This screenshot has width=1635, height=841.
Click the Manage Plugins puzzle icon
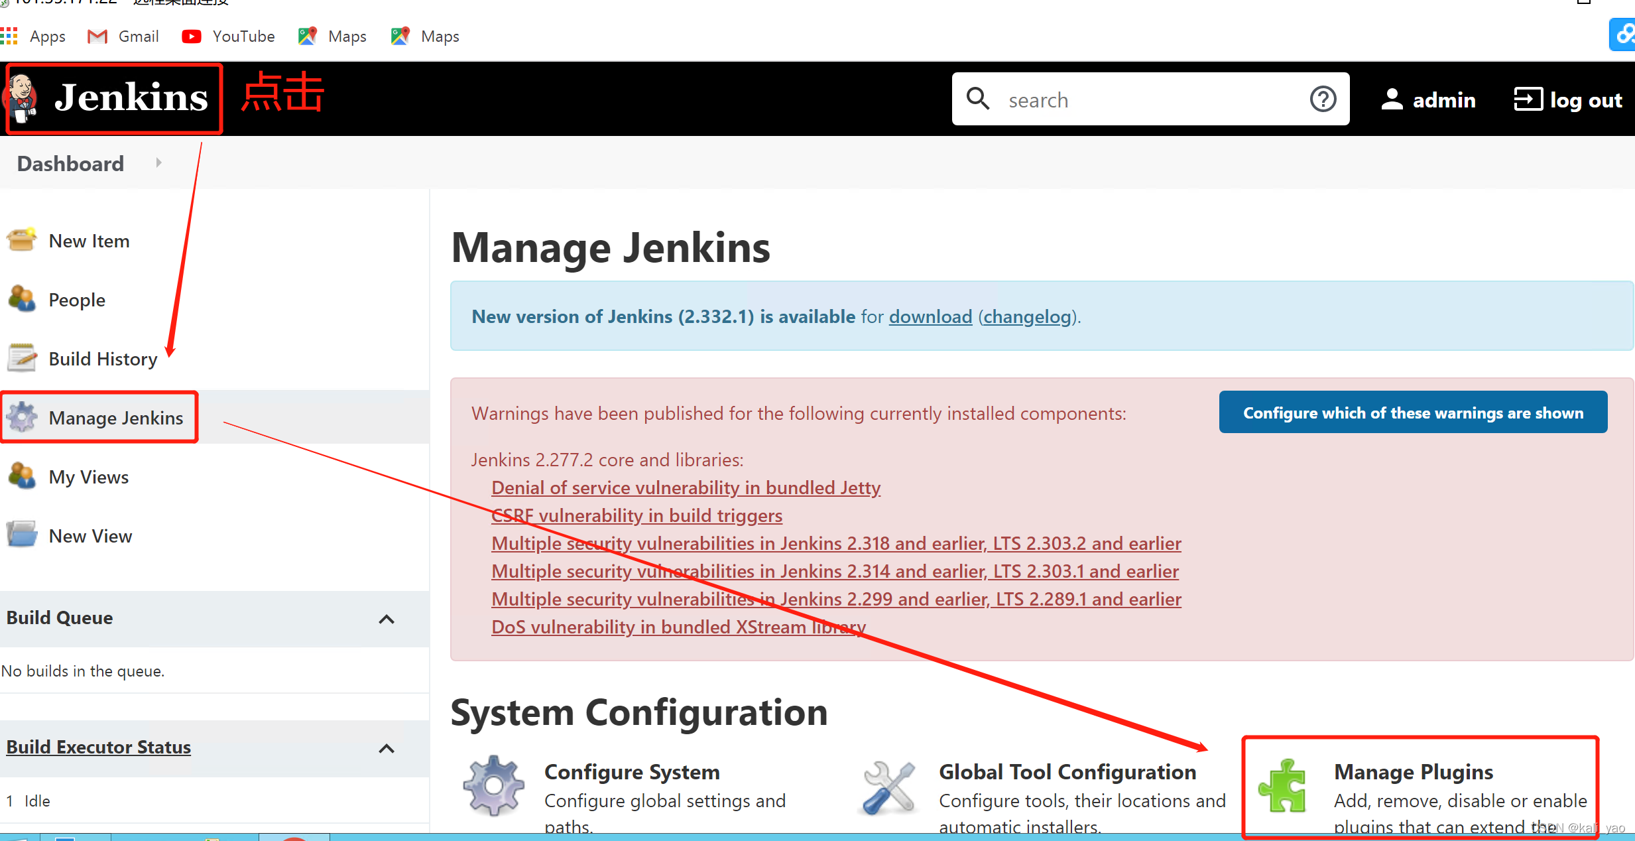1283,786
